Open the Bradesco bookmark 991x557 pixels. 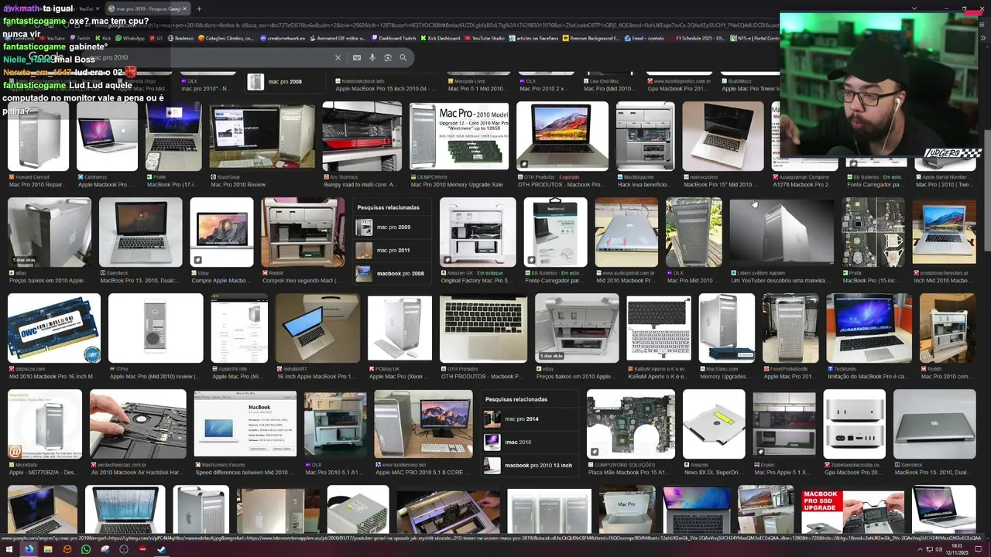click(180, 38)
